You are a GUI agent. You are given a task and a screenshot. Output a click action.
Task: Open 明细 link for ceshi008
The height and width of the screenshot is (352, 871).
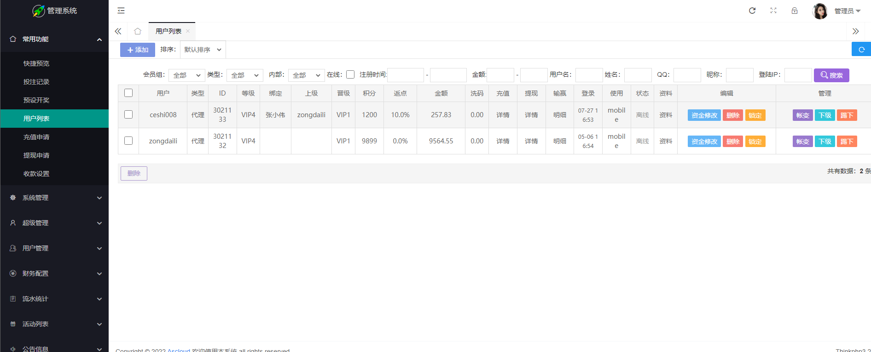(560, 115)
